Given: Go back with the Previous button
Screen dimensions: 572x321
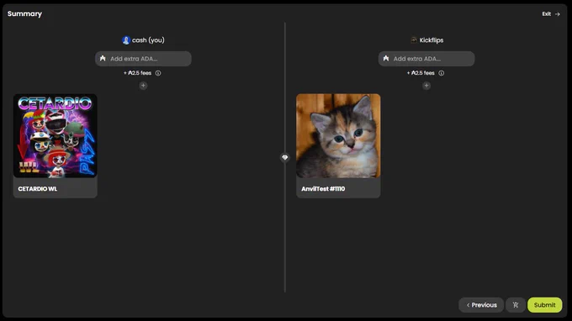Looking at the screenshot, I should coord(481,305).
